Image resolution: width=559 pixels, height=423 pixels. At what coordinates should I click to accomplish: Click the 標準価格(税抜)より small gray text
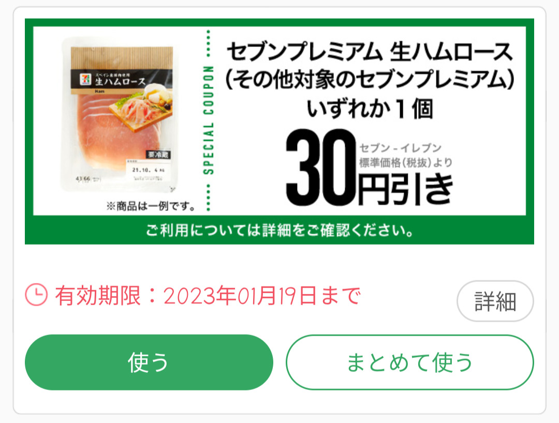(x=406, y=163)
